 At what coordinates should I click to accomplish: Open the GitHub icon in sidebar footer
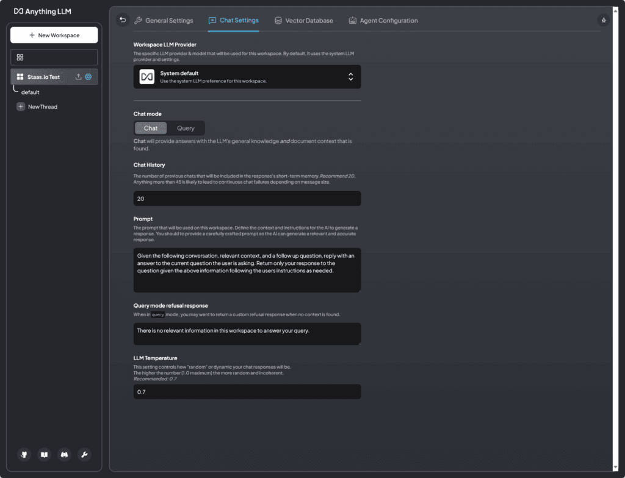24,454
